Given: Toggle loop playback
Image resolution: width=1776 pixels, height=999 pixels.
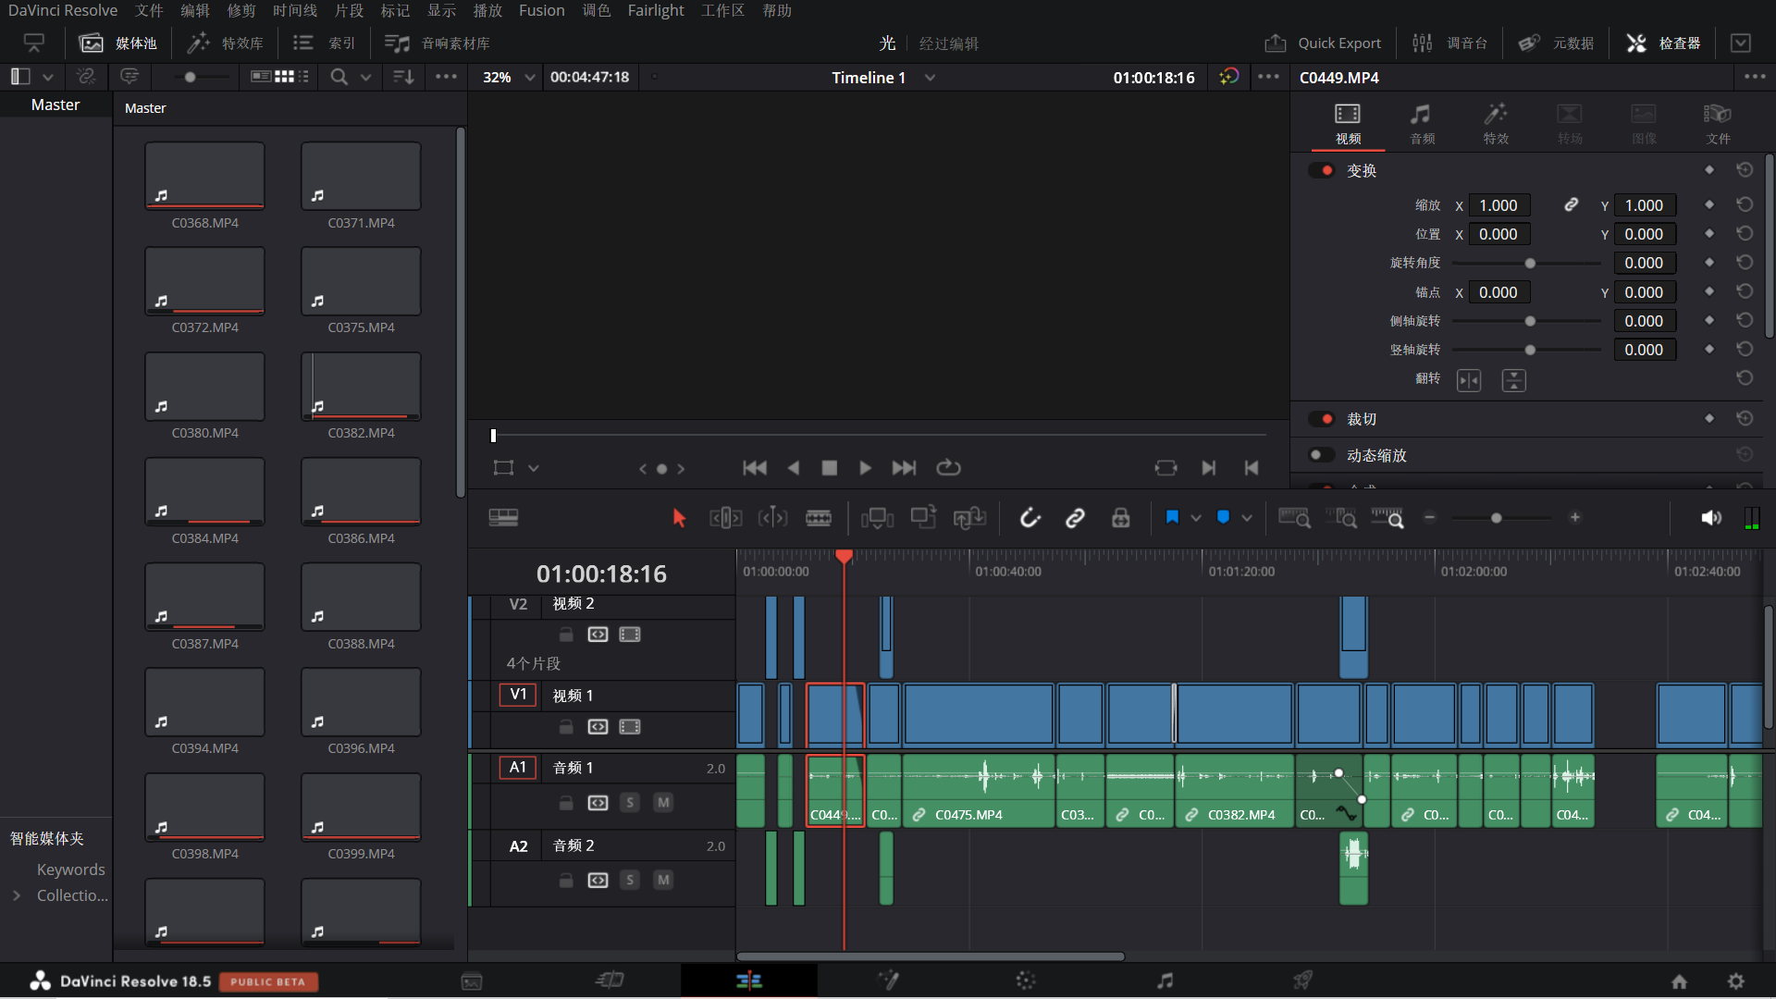Looking at the screenshot, I should click(948, 468).
